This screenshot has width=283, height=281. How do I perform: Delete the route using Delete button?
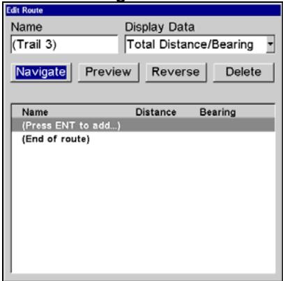[x=243, y=73]
